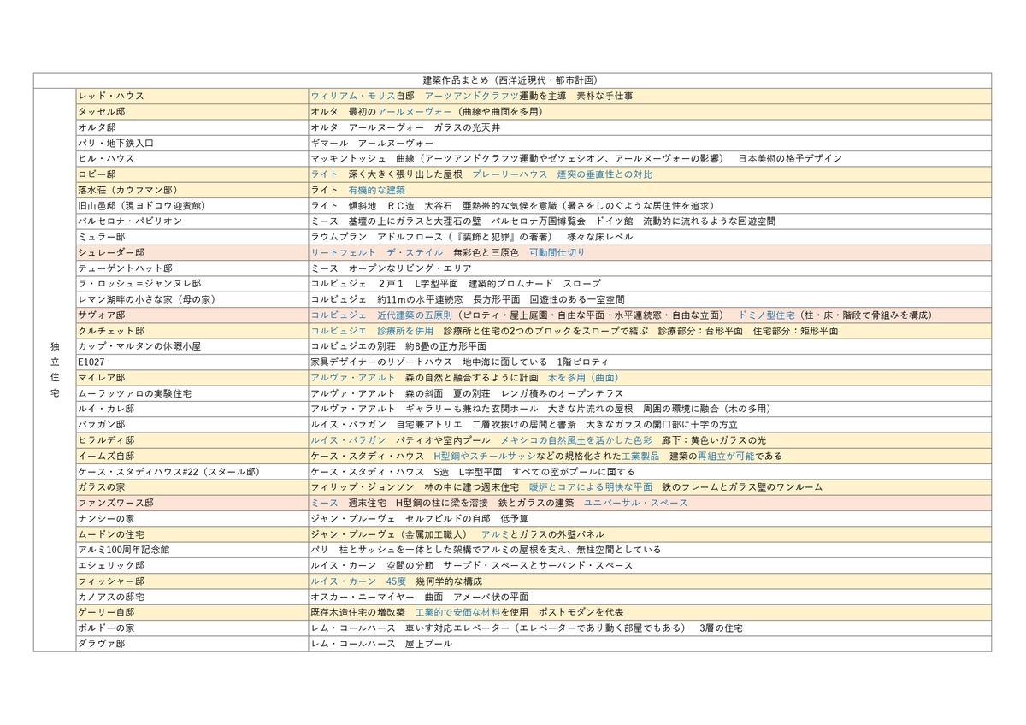Screen dimensions: 1026x725
Task: Click the サヴォア邸 name cell
Action: [x=192, y=315]
